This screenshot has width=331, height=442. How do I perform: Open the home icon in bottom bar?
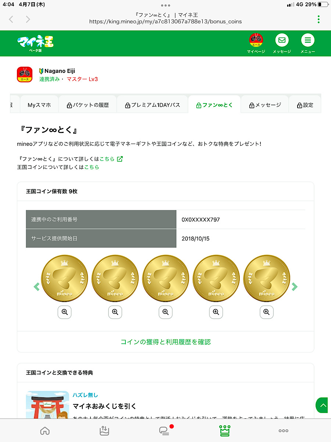pyautogui.click(x=45, y=431)
